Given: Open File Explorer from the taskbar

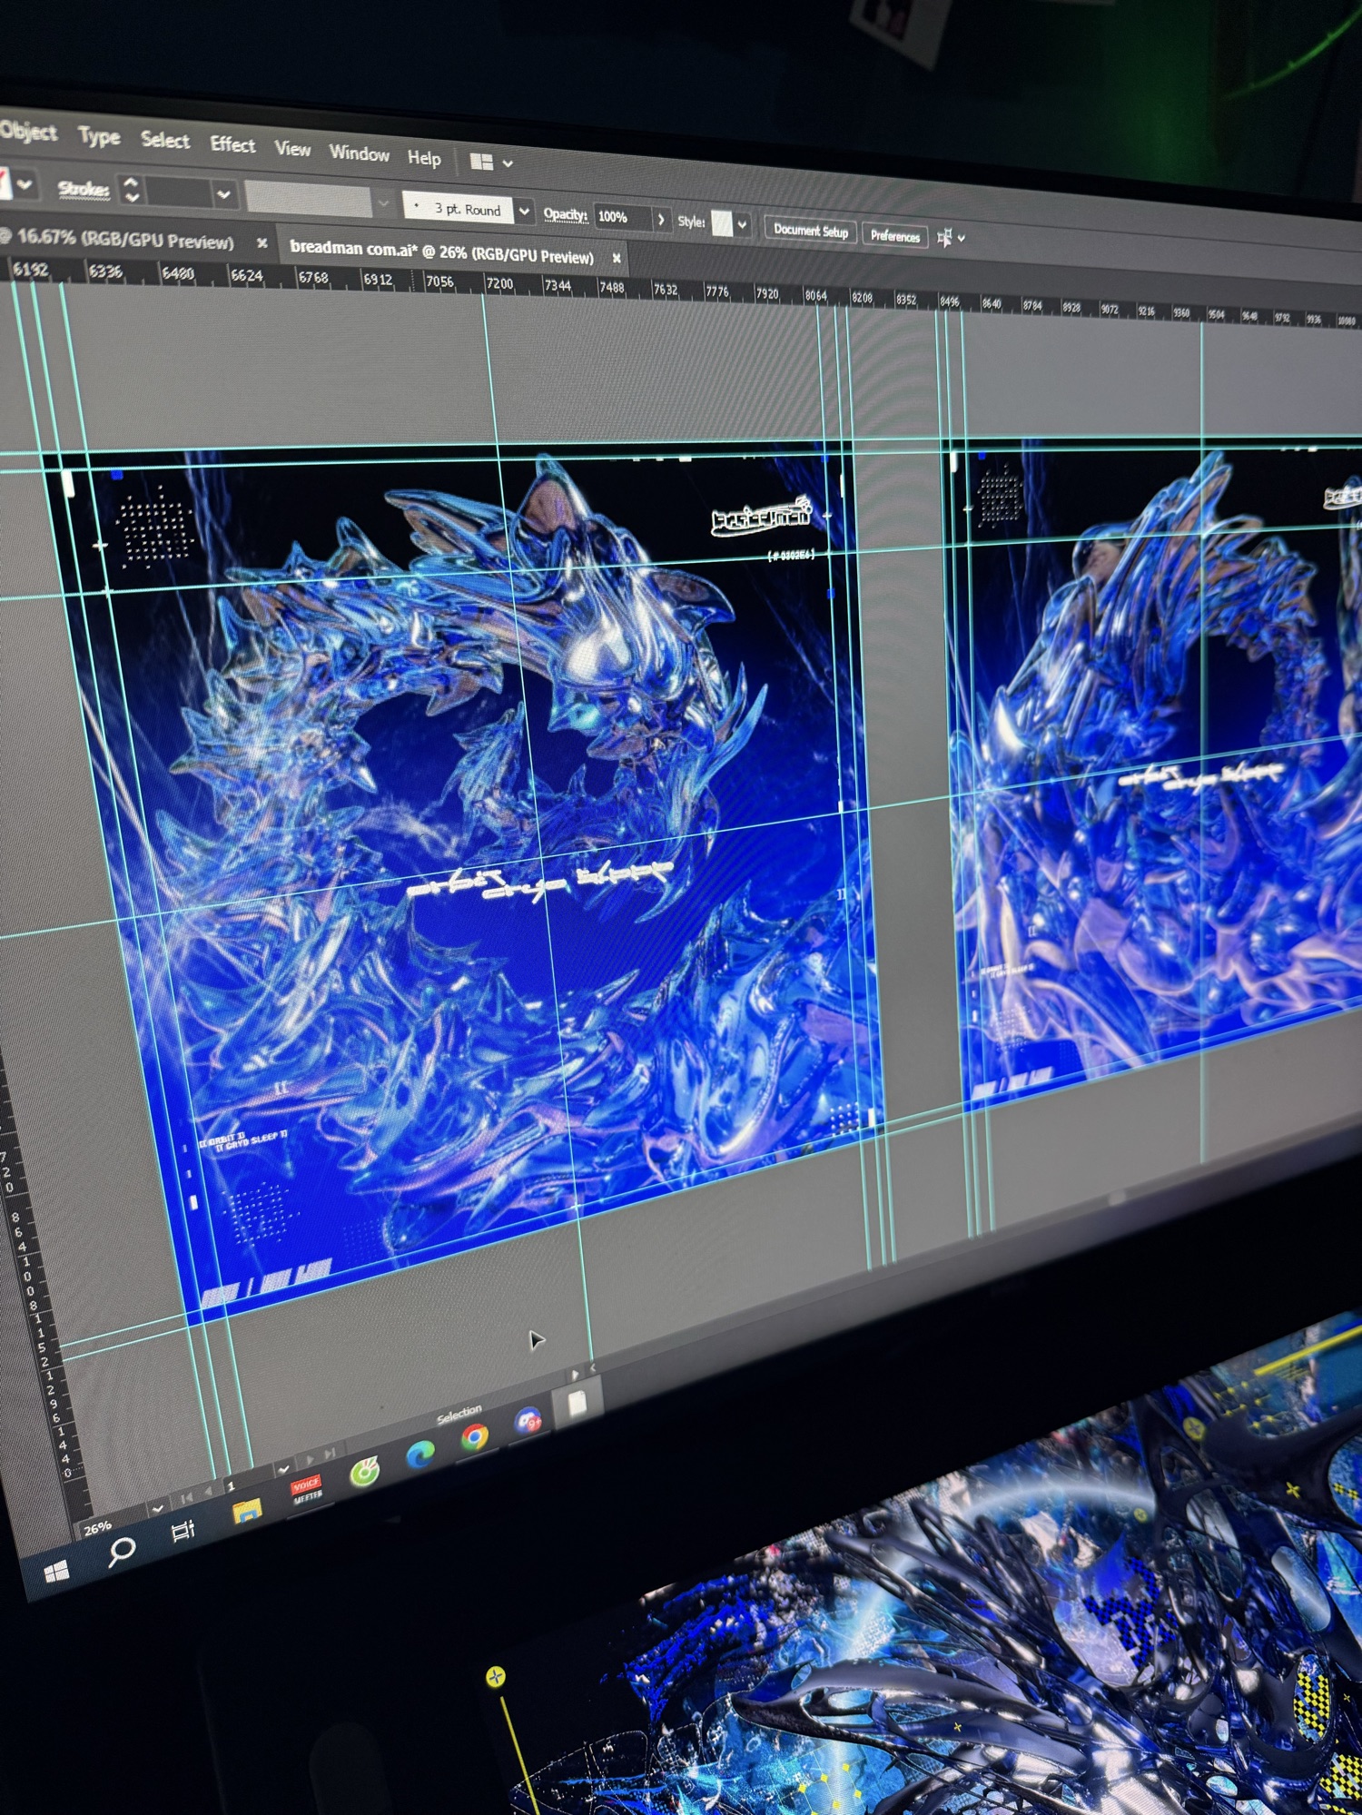Looking at the screenshot, I should (247, 1510).
